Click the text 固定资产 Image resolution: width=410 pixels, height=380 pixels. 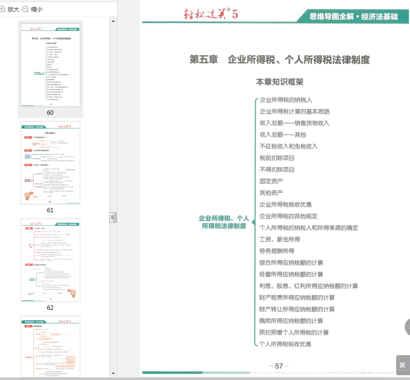pyautogui.click(x=271, y=181)
